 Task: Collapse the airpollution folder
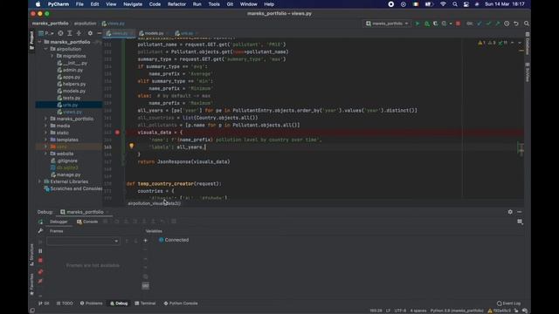46,49
